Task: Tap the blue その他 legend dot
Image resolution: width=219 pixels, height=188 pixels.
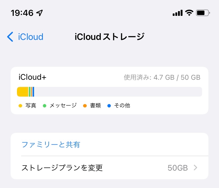Action: tap(109, 106)
